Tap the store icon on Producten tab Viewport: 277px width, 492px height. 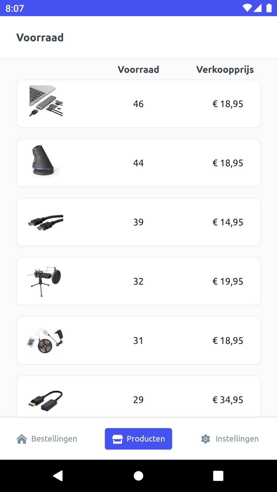point(117,439)
